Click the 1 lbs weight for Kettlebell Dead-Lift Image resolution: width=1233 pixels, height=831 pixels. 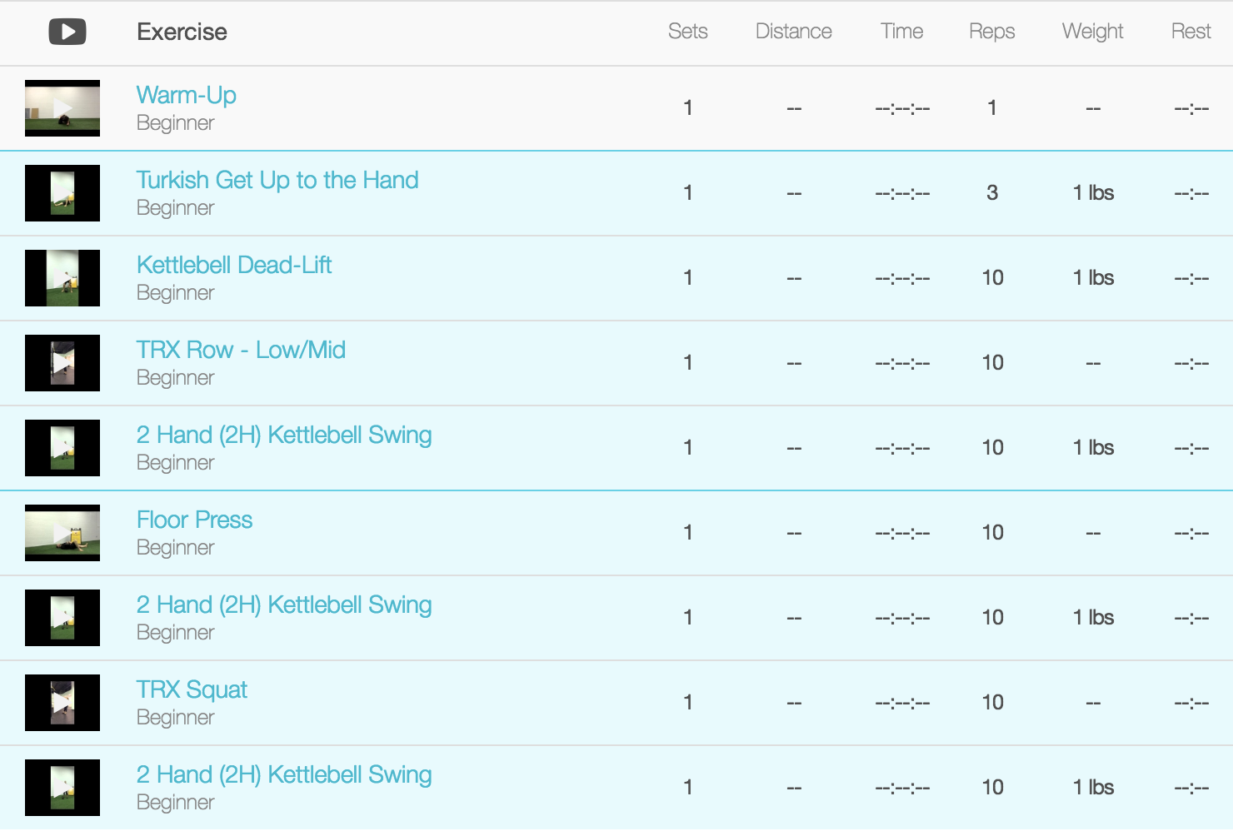[x=1093, y=277]
